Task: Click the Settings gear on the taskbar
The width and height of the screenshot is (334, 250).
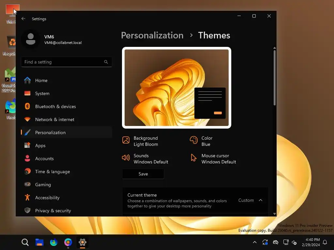Action: 83,242
